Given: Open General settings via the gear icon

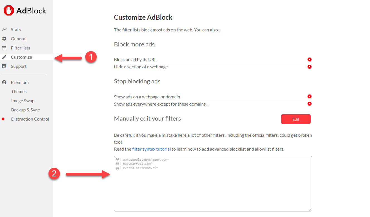Looking at the screenshot, I should click(x=5, y=39).
